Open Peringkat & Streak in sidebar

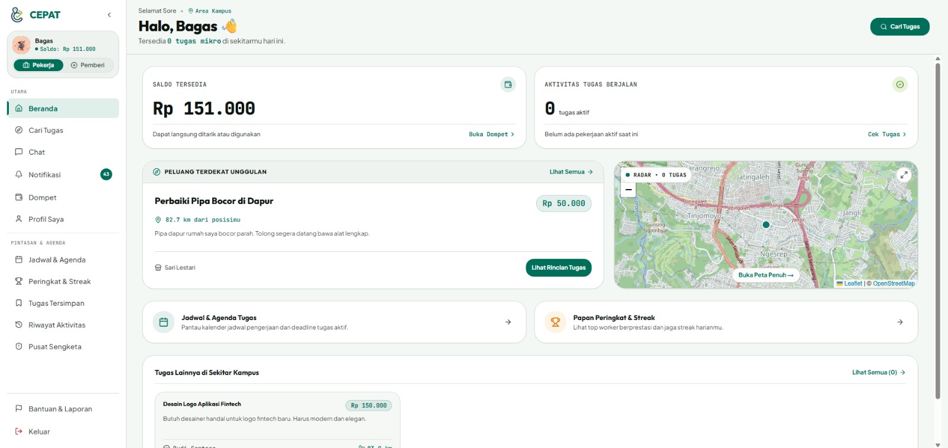pyautogui.click(x=63, y=281)
